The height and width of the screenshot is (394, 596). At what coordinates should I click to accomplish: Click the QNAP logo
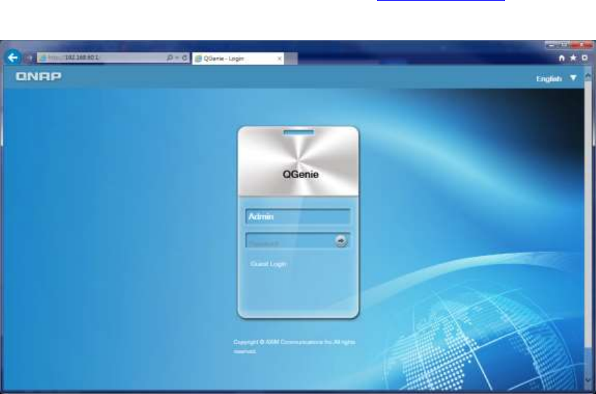pyautogui.click(x=39, y=77)
